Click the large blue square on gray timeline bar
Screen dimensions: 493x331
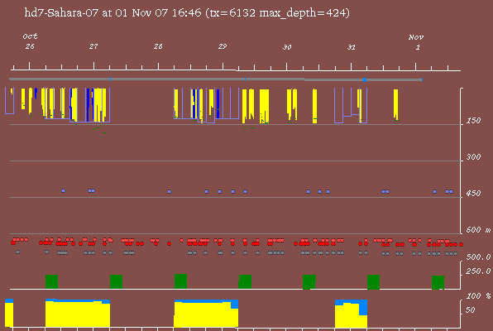pyautogui.click(x=365, y=80)
